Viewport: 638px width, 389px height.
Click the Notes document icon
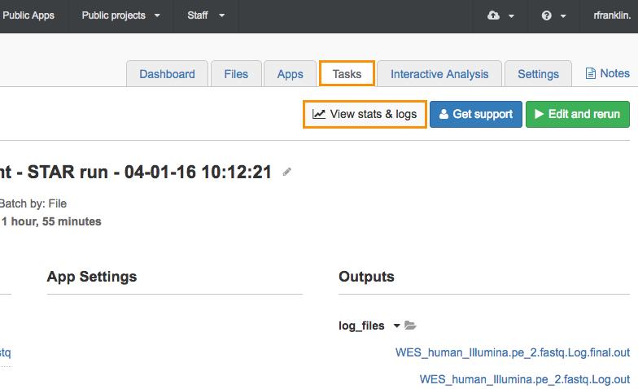591,73
